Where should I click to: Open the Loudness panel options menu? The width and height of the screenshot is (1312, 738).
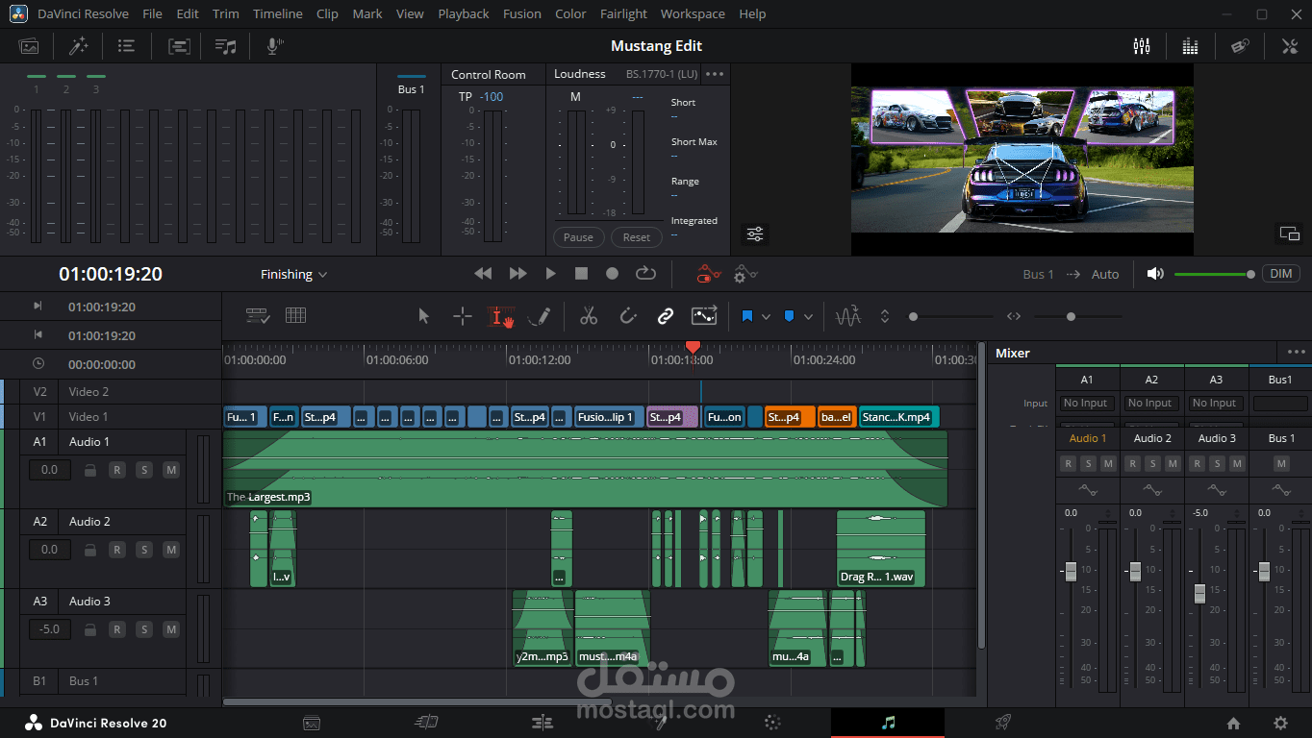point(715,74)
